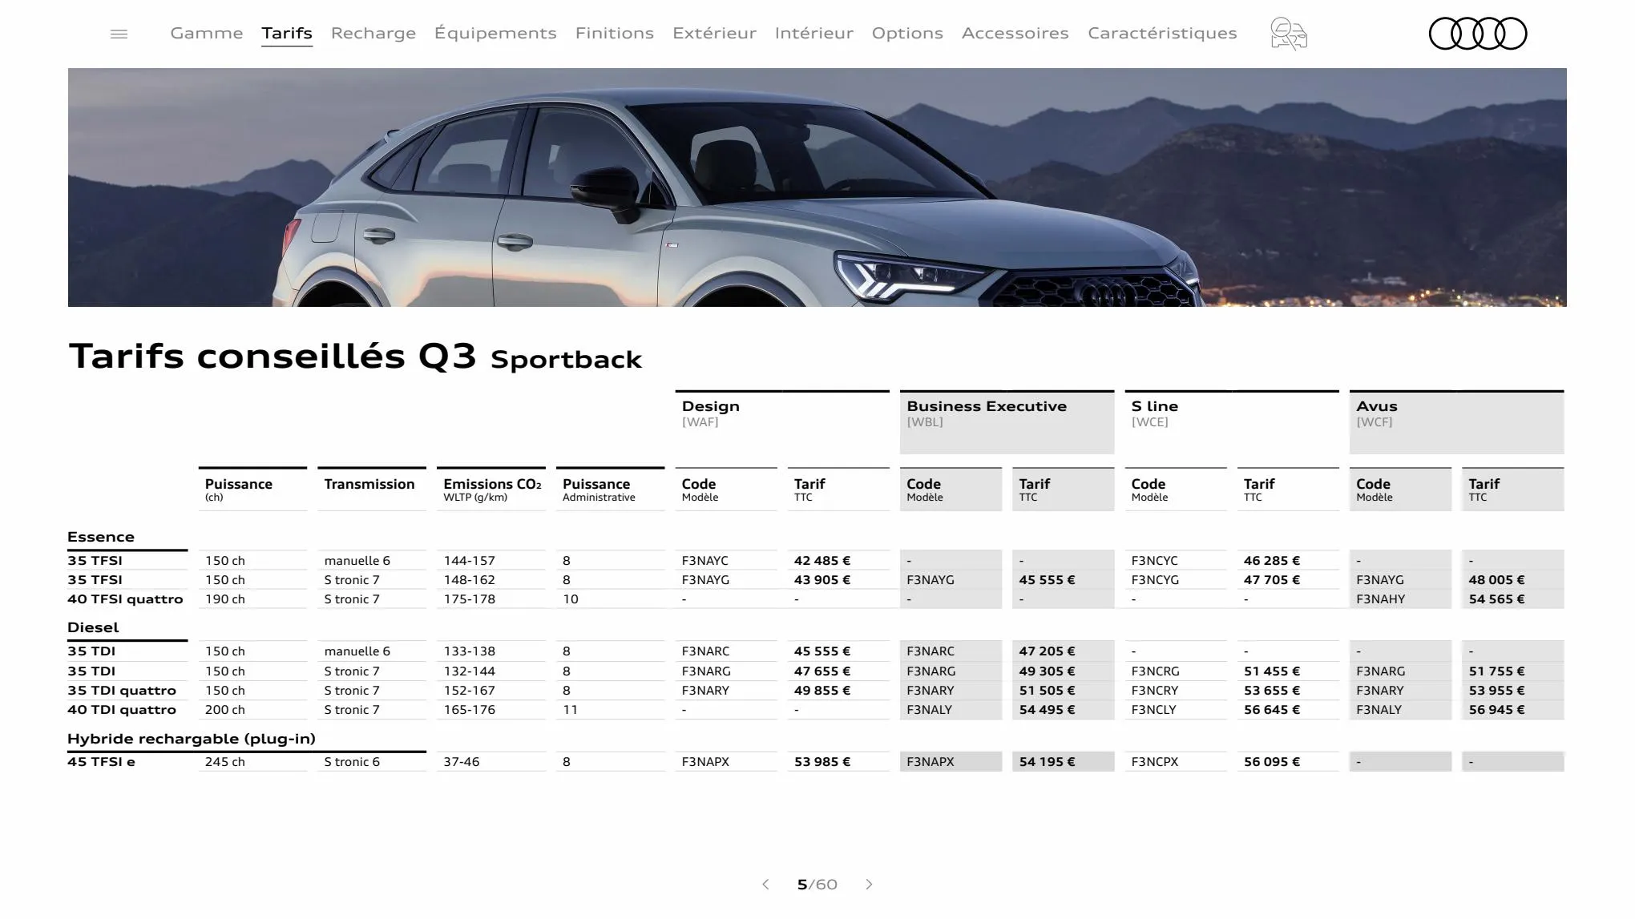Click code F3NCLY
This screenshot has width=1635, height=919.
[1154, 710]
